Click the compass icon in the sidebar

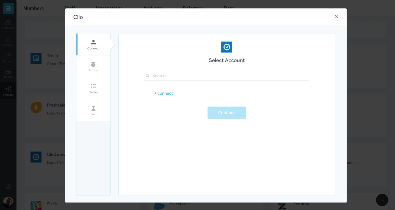pyautogui.click(x=8, y=187)
